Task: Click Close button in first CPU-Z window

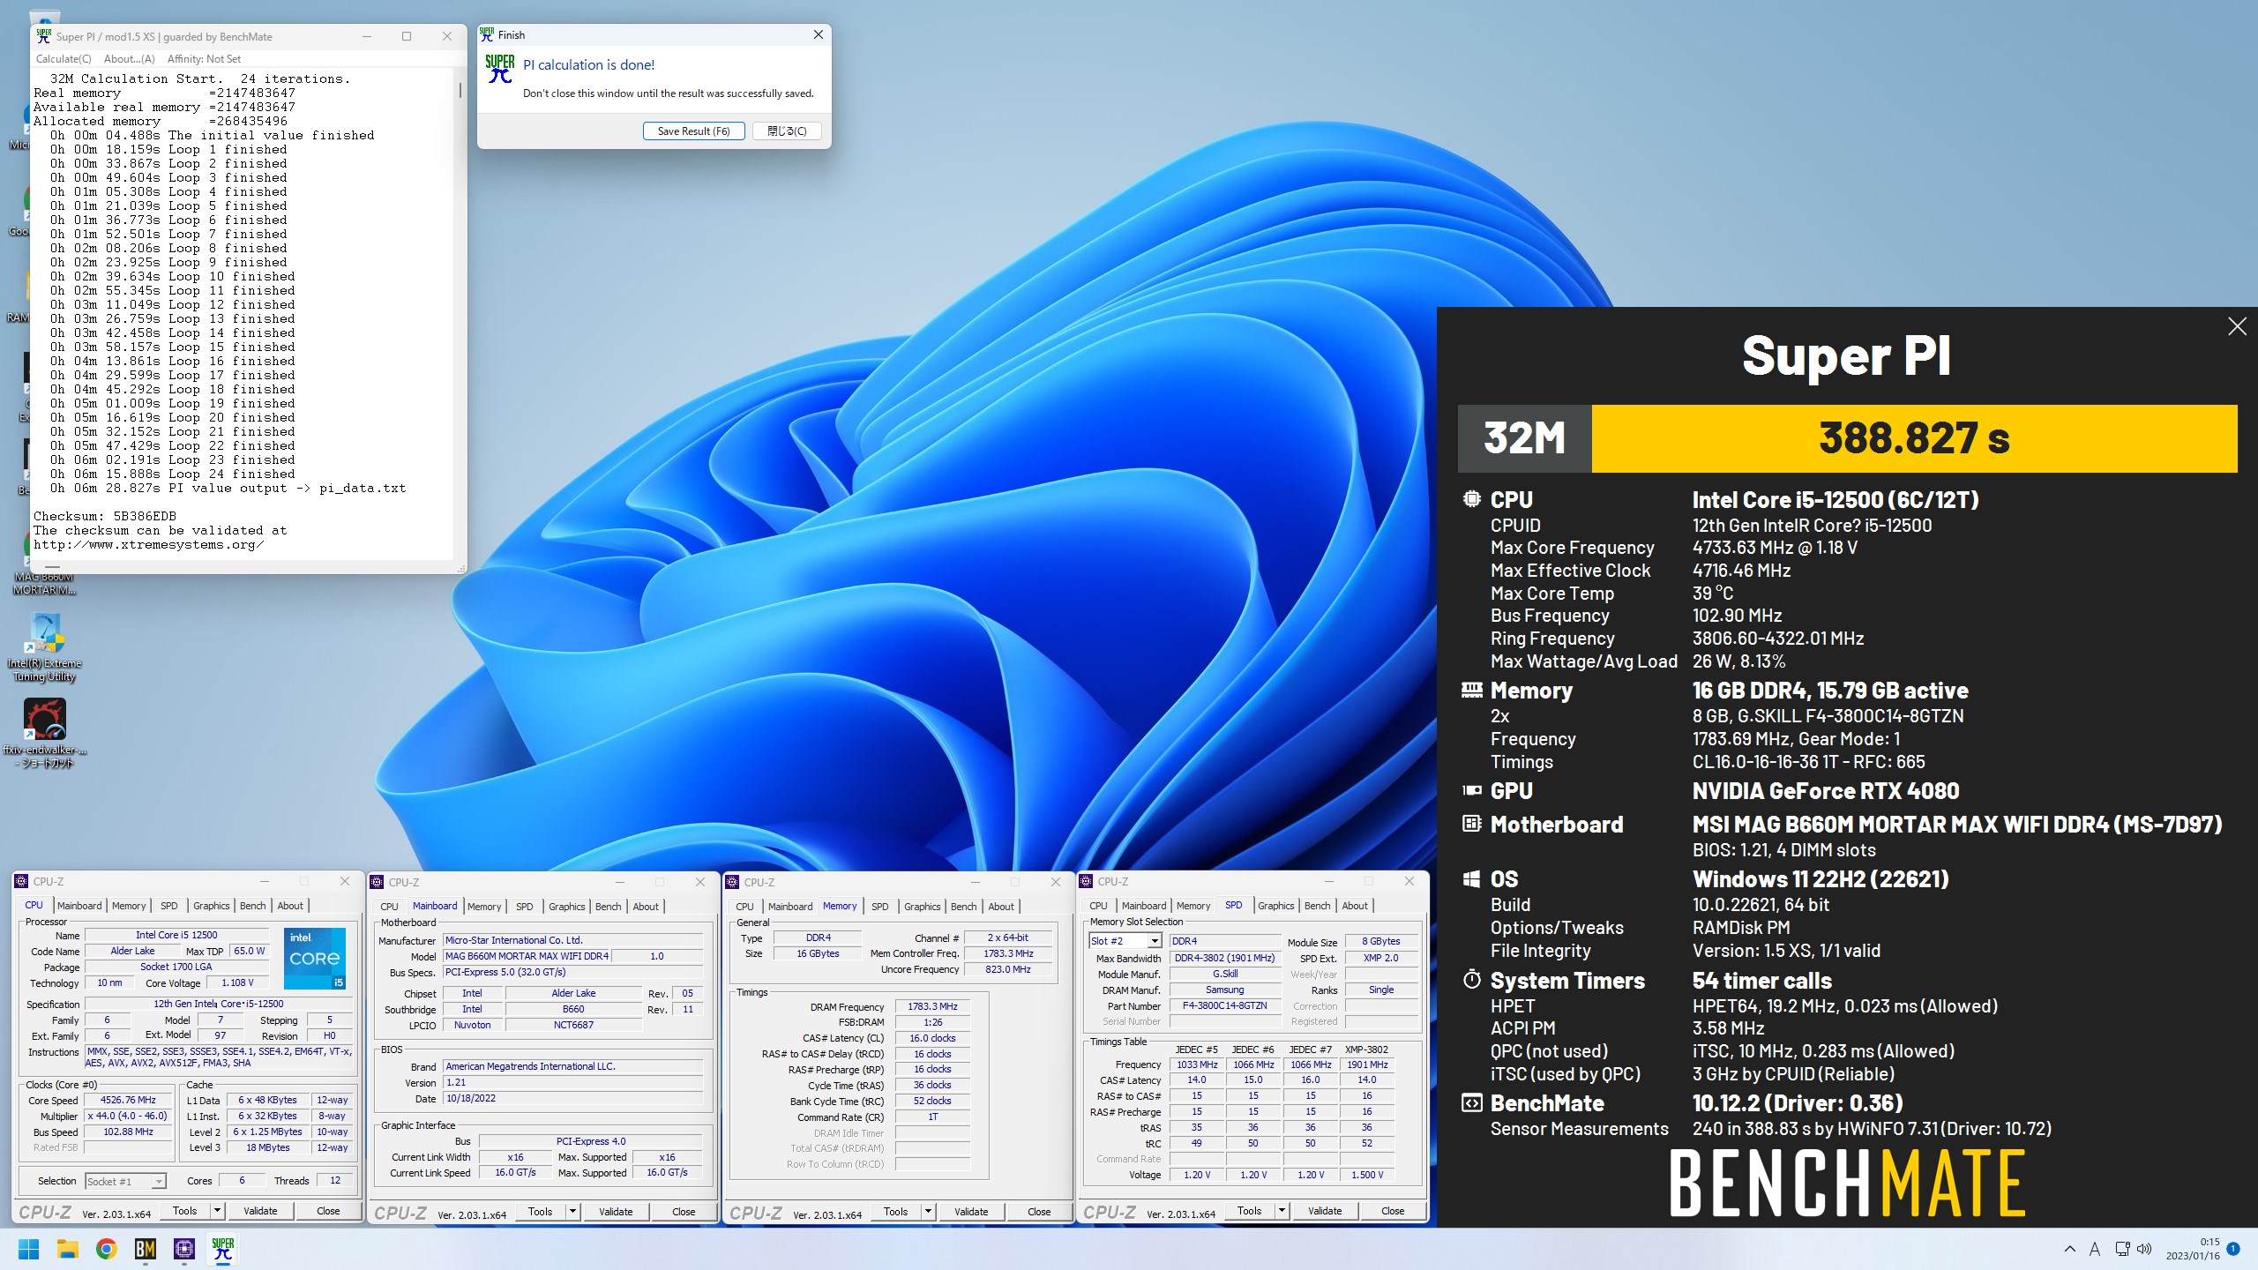Action: coord(328,1211)
